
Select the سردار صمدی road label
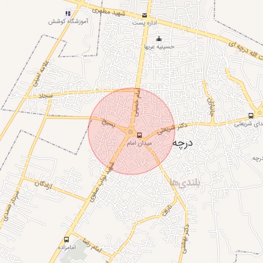(x=11, y=206)
